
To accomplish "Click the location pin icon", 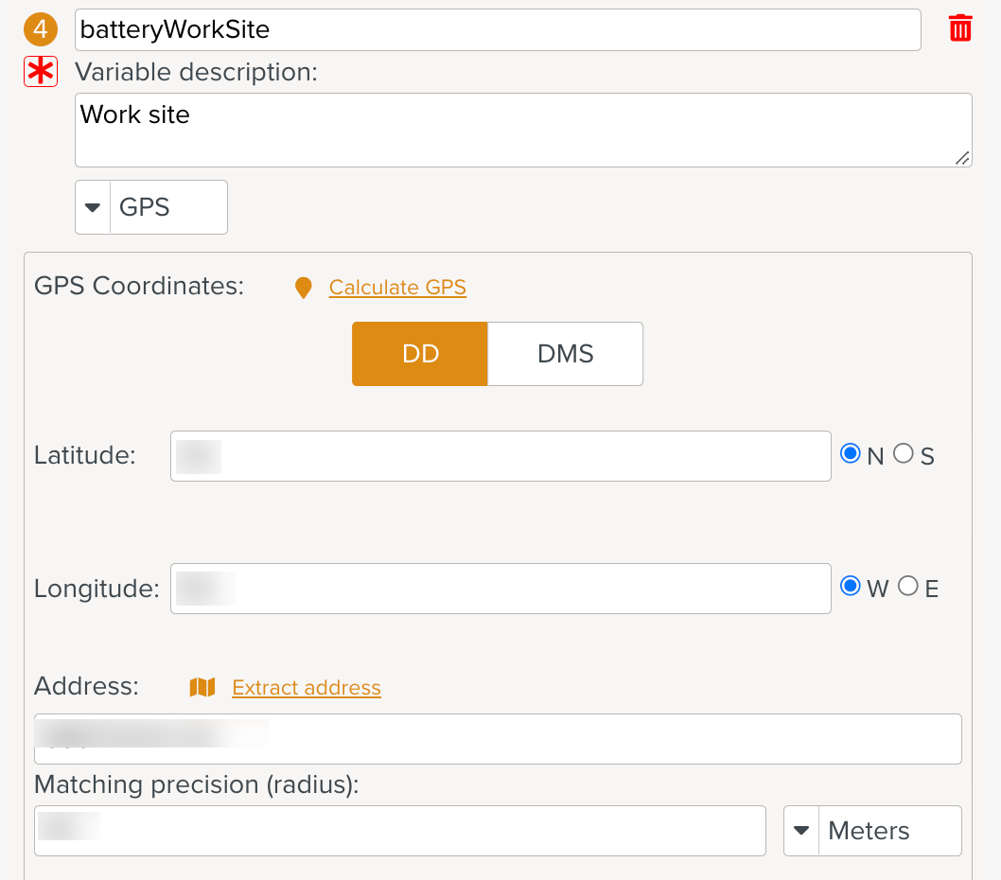I will tap(303, 288).
